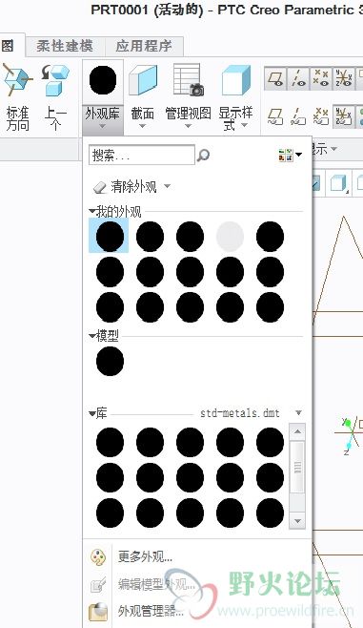Click library scrollbar down arrow
Image resolution: width=363 pixels, height=628 pixels.
[x=297, y=521]
